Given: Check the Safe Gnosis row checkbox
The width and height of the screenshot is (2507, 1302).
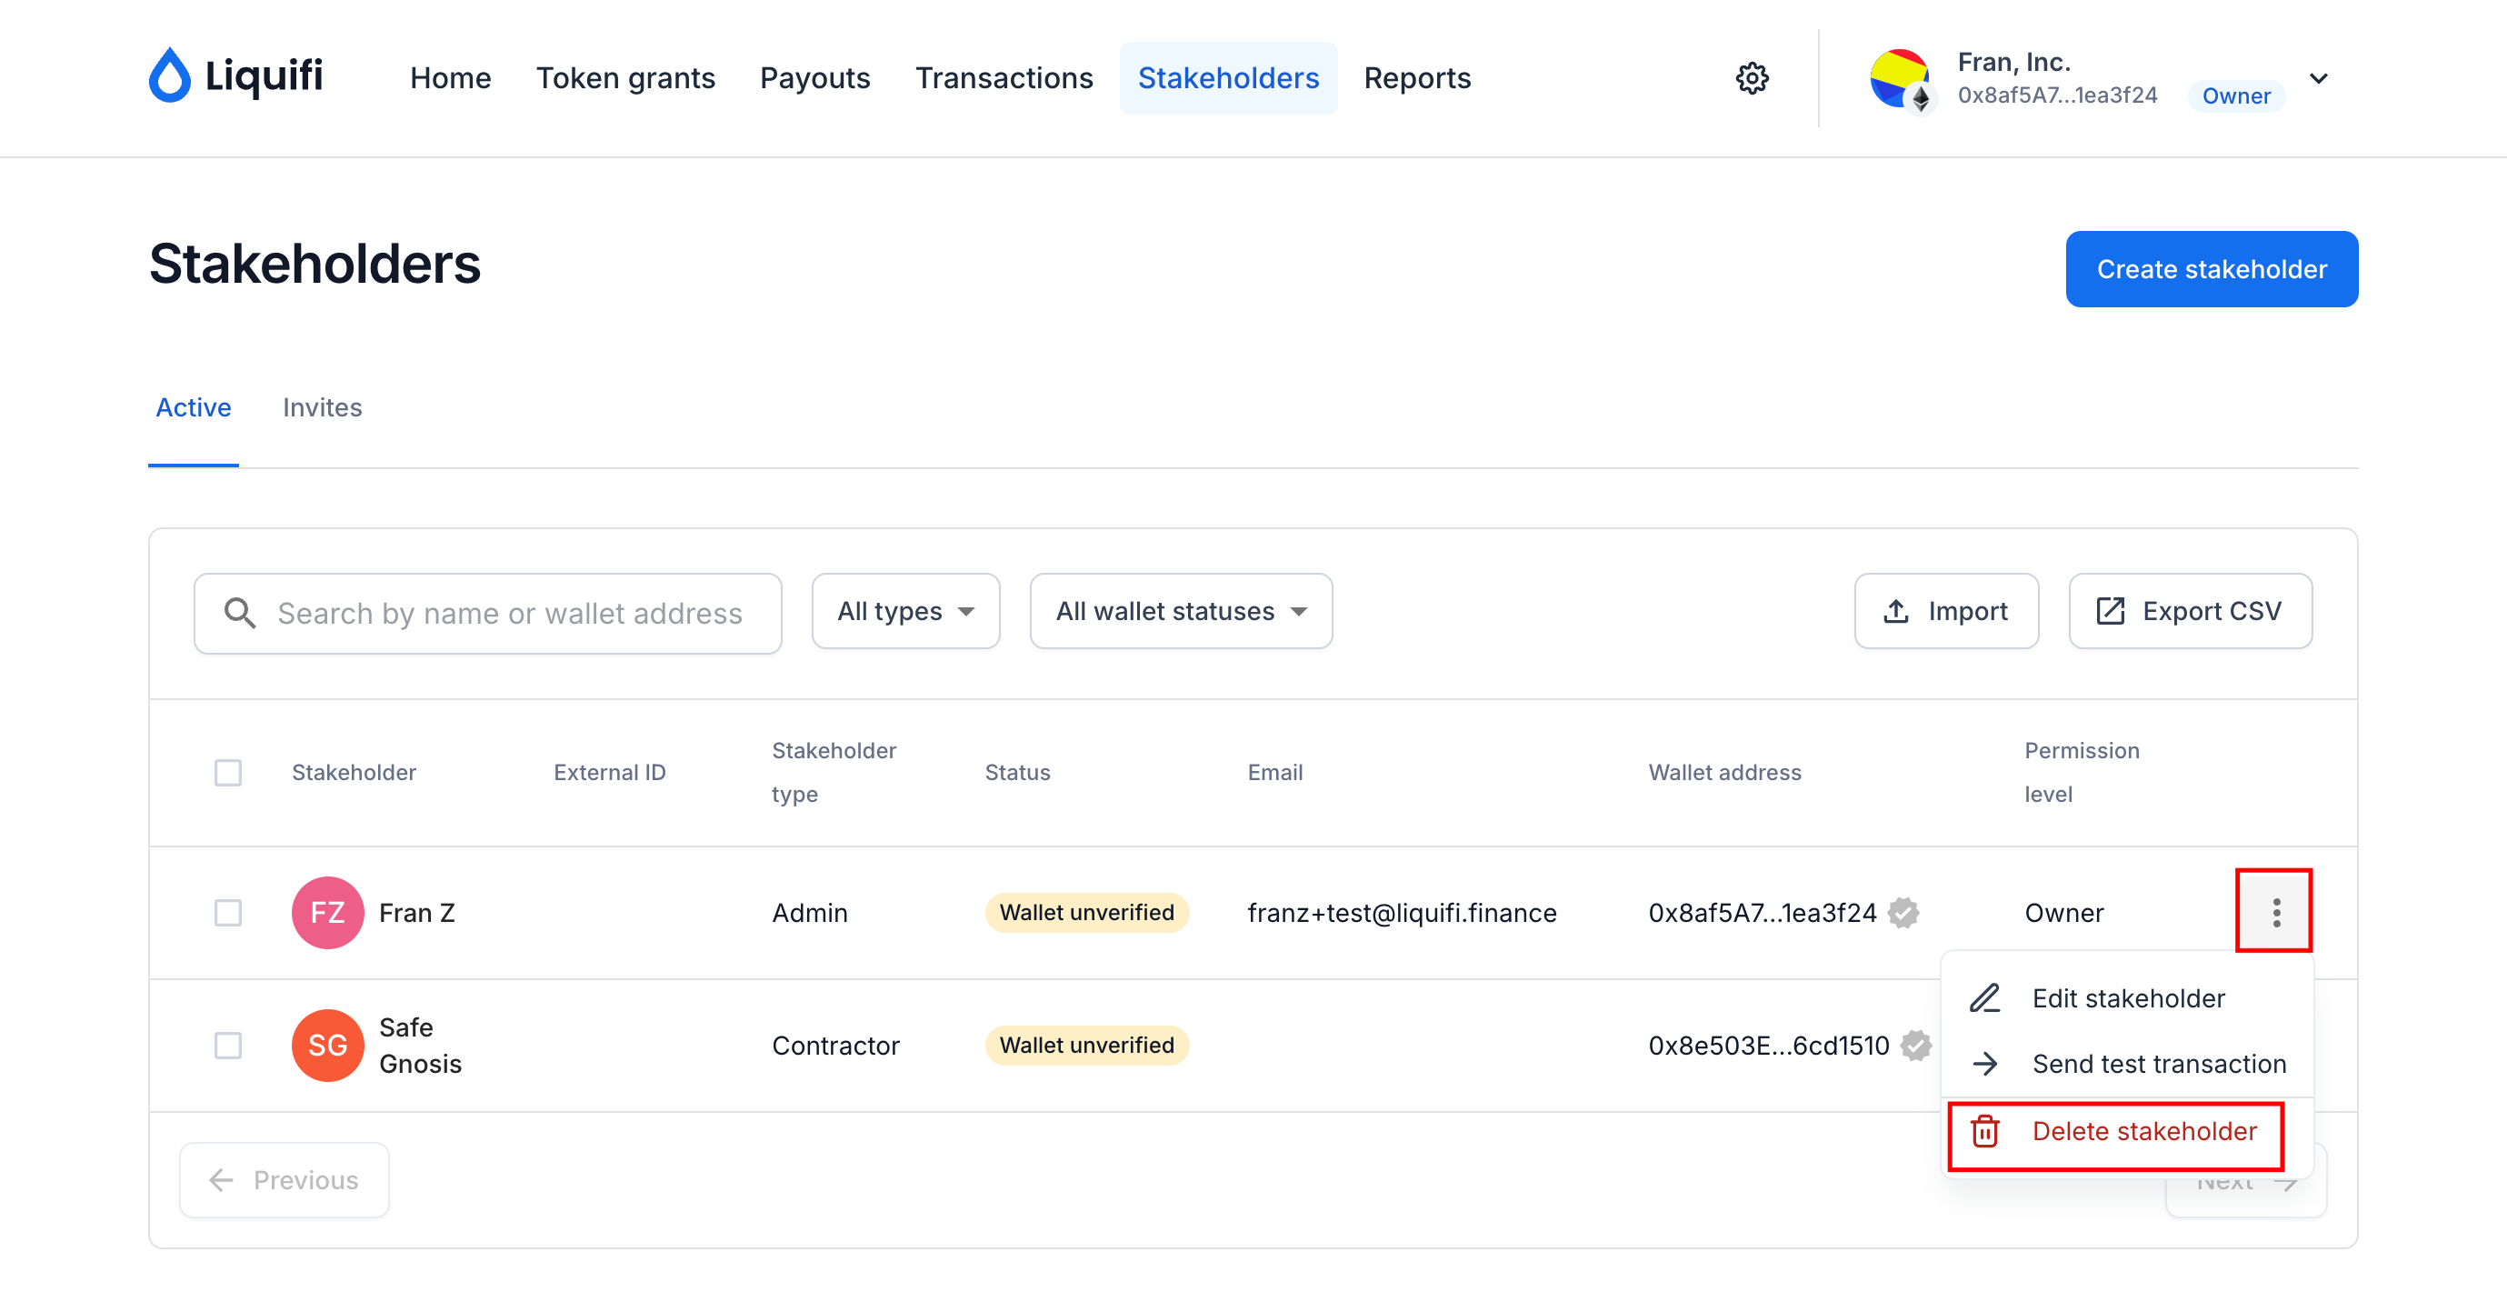Looking at the screenshot, I should [x=228, y=1045].
